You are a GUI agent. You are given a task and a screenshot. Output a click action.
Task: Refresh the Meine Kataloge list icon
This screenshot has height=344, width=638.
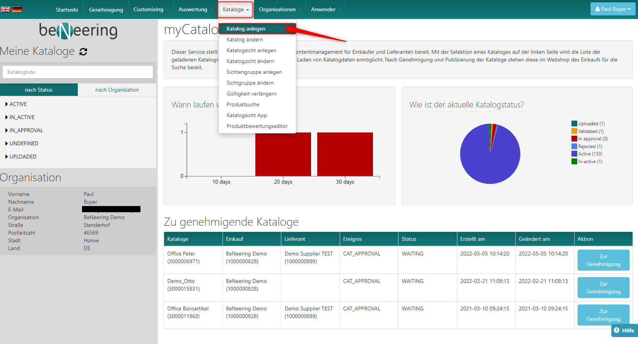83,51
